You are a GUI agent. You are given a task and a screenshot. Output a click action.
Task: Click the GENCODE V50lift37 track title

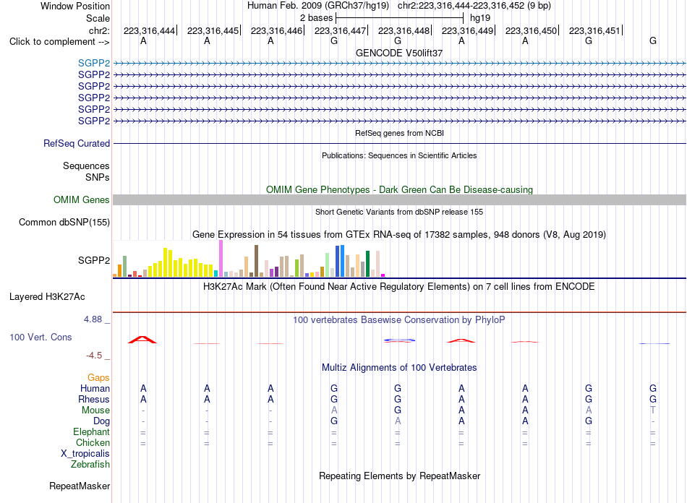tap(399, 53)
